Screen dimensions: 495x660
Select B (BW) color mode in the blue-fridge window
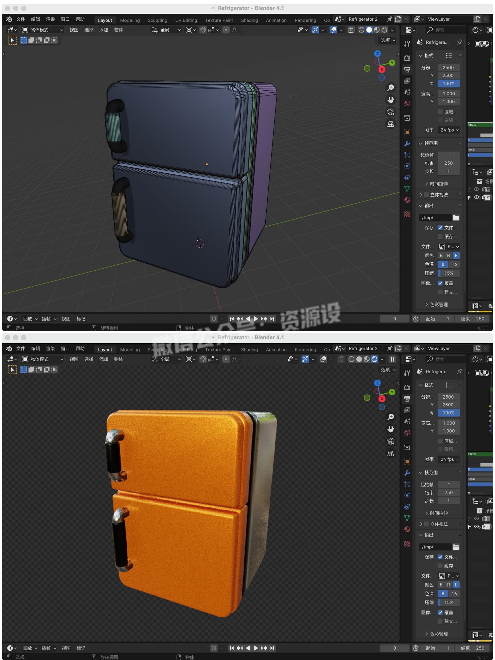(441, 255)
